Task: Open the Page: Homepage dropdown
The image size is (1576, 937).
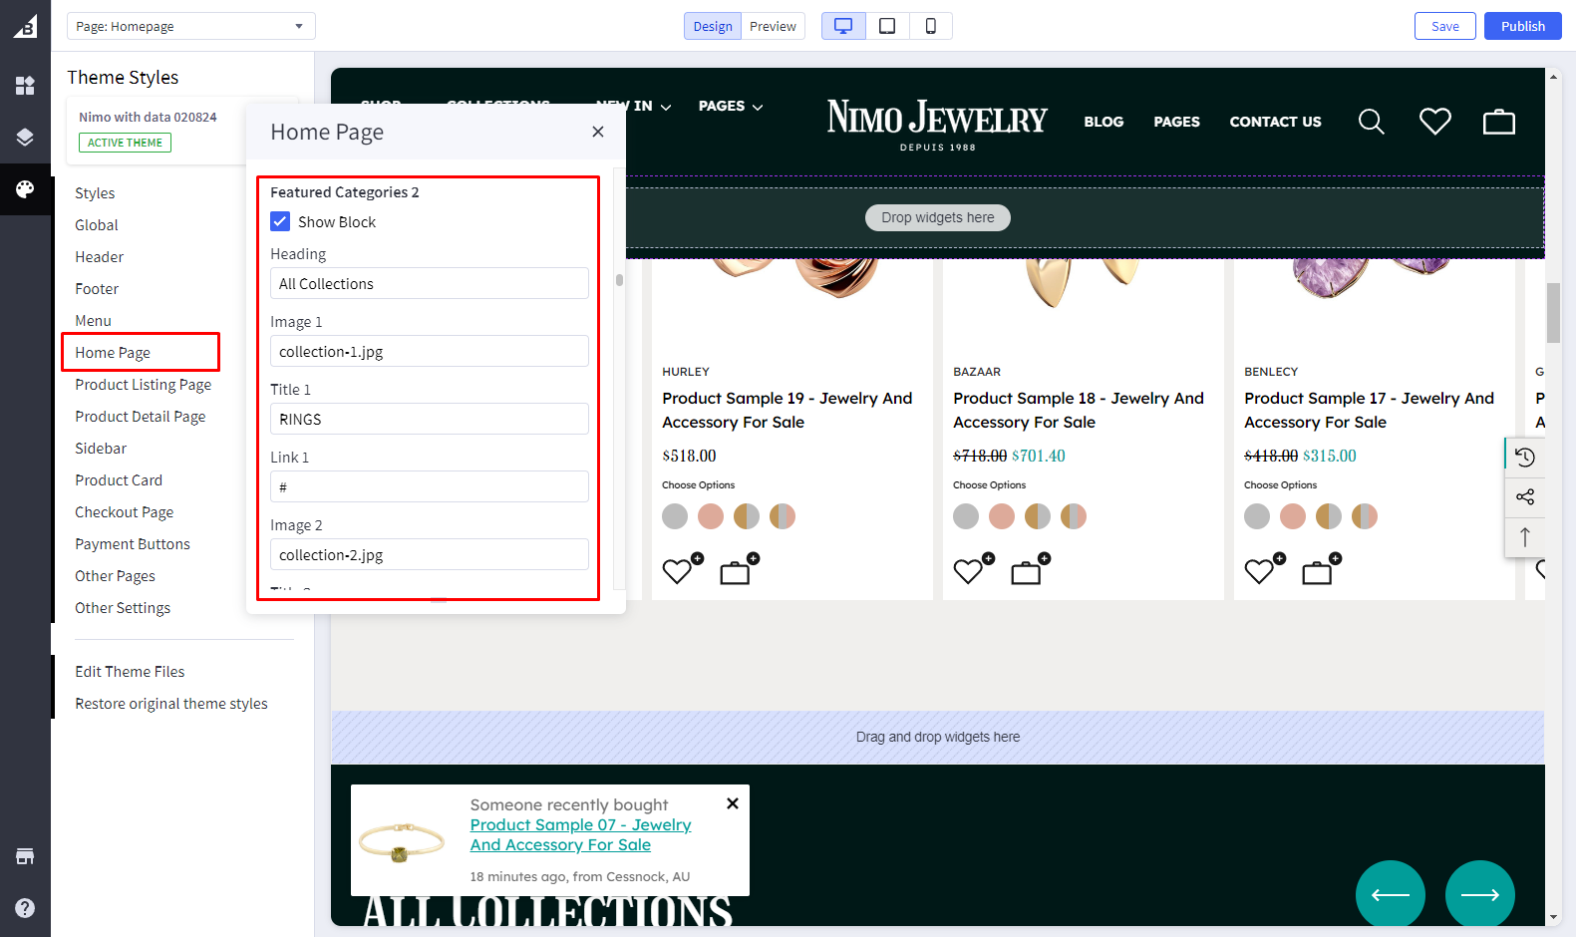Action: (190, 26)
